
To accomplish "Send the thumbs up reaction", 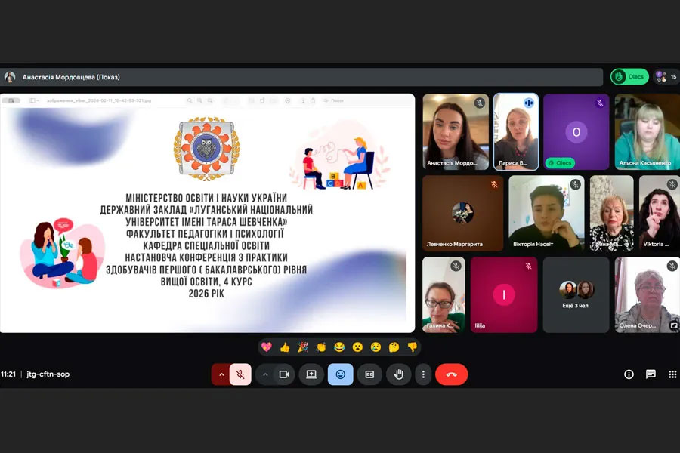I will tap(285, 347).
